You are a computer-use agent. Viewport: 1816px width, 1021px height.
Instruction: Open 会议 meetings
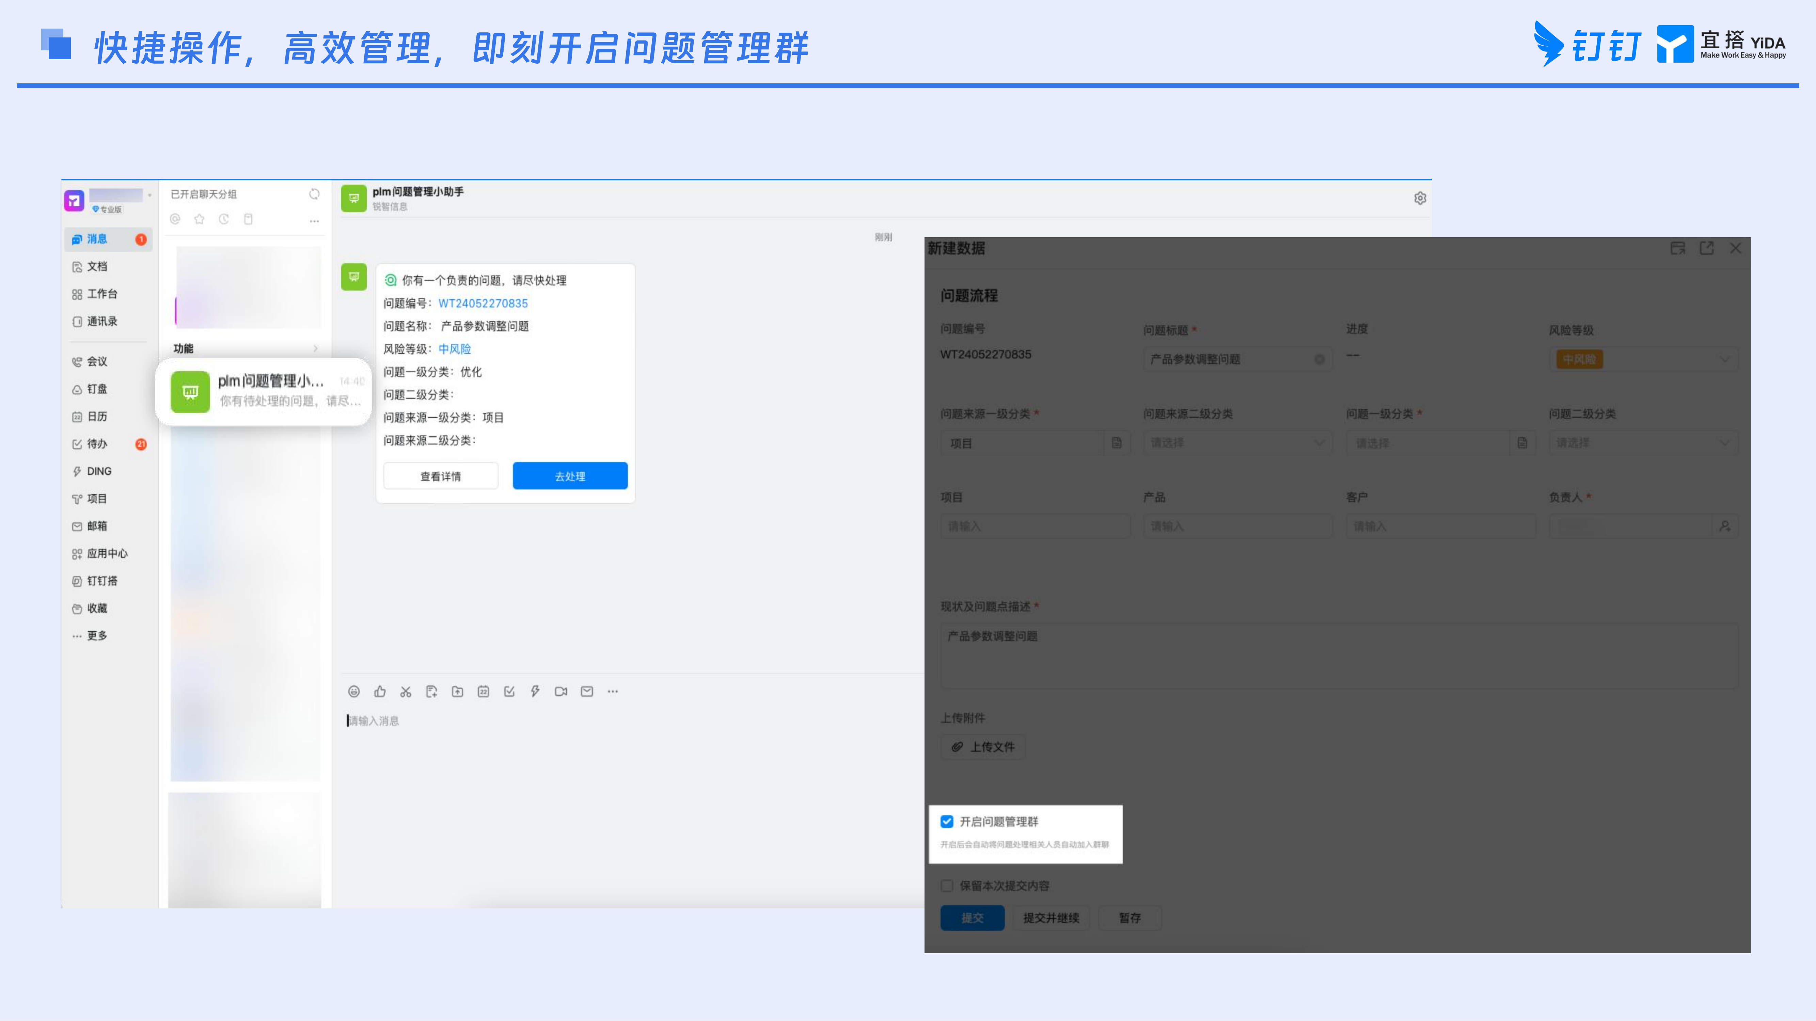click(90, 361)
